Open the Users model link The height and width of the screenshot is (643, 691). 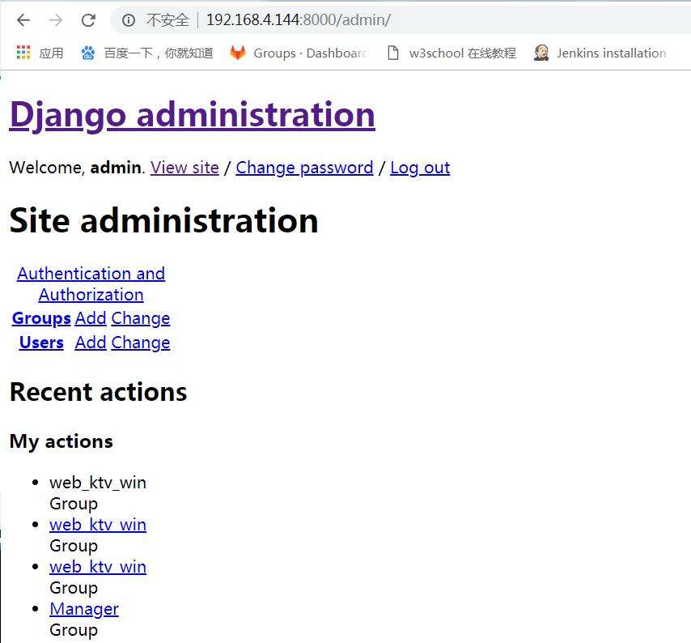(41, 343)
